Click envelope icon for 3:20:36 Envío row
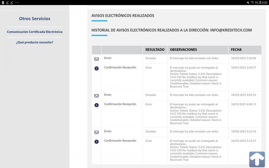 click(x=97, y=59)
